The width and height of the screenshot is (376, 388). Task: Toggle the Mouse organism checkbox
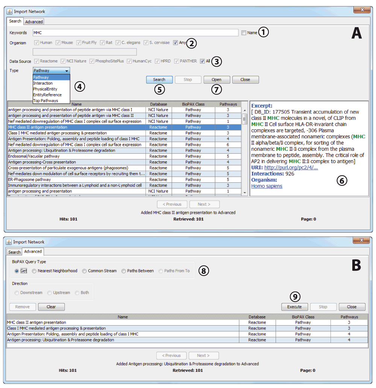pos(58,42)
